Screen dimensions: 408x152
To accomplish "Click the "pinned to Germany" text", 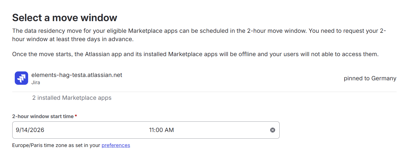I will 370,78.
